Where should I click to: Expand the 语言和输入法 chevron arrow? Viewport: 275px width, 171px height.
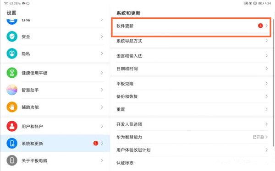(267, 56)
